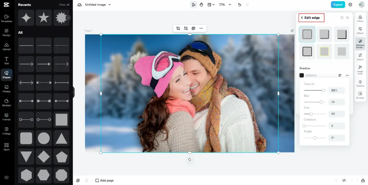The height and width of the screenshot is (185, 368).
Task: Select the soft shadow edge preset
Action: [x=325, y=34]
